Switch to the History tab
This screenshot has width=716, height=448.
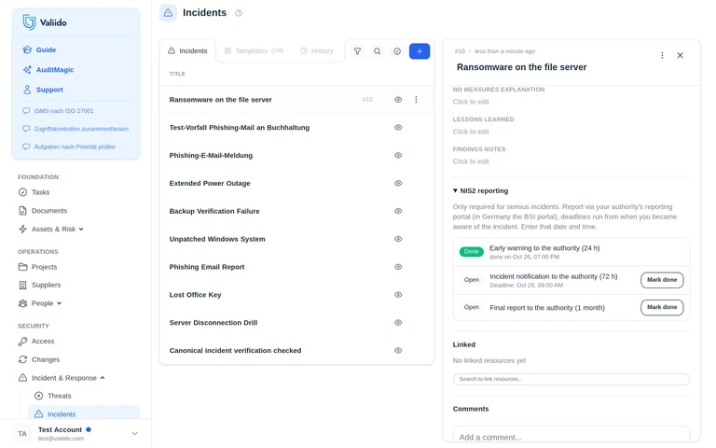[317, 50]
